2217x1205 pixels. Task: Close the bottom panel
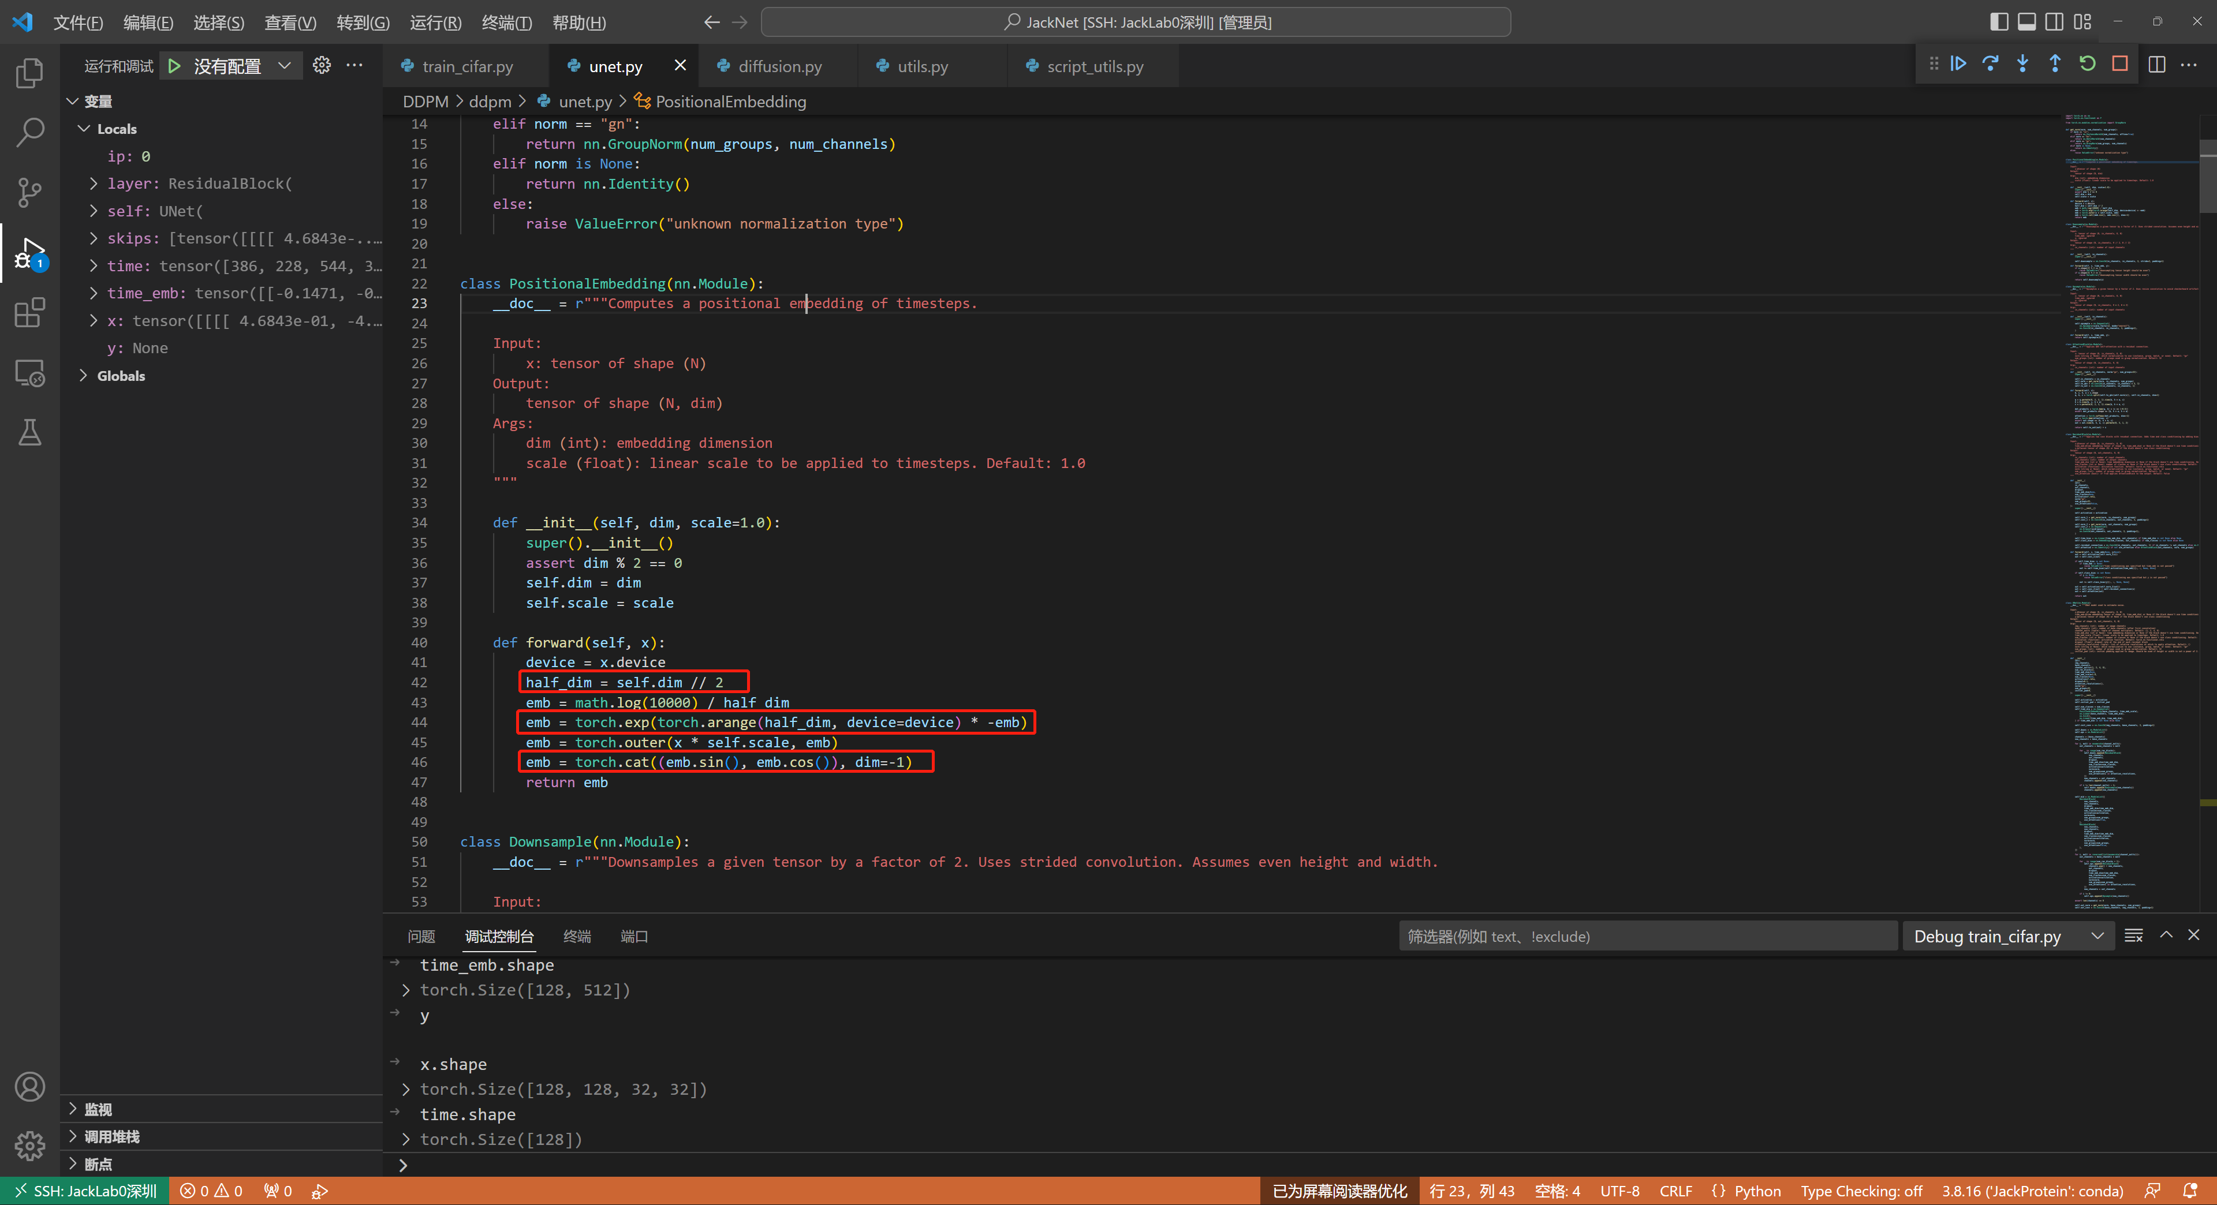[2194, 935]
